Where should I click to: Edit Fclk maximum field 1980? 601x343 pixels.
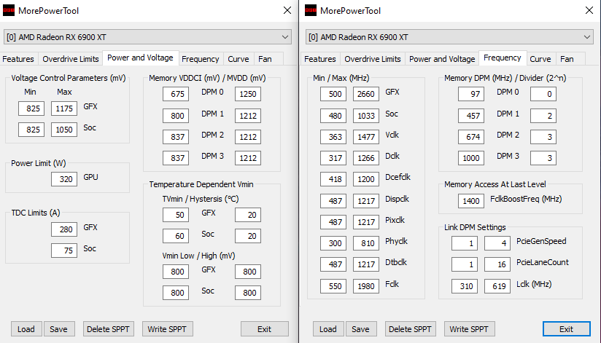(366, 286)
